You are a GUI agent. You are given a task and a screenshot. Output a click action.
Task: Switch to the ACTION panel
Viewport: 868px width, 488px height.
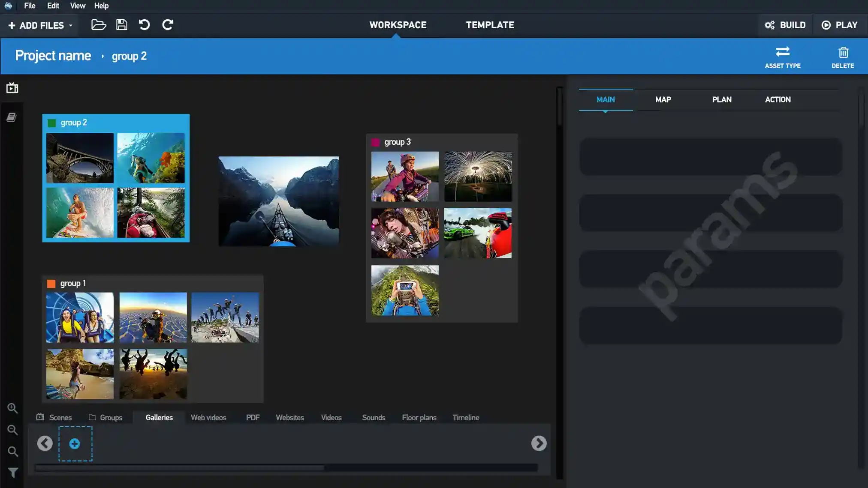coord(778,99)
